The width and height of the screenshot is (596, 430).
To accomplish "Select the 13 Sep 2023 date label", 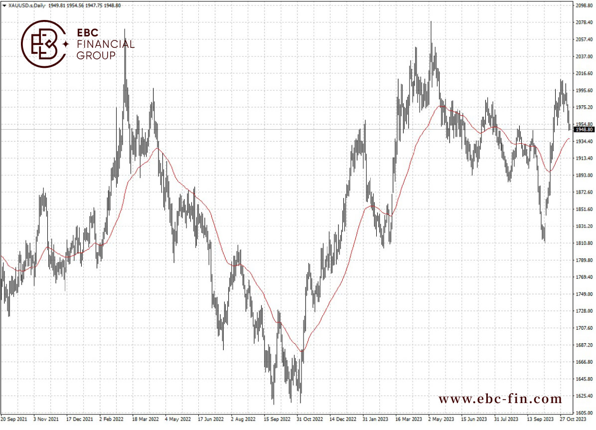I will (x=540, y=420).
